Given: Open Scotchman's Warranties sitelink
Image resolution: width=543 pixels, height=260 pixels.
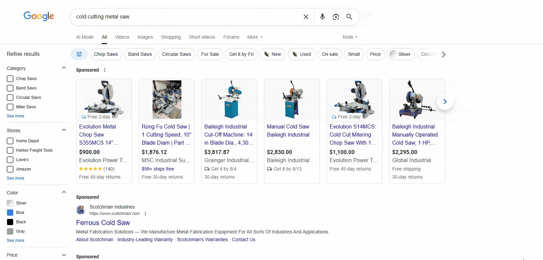Looking at the screenshot, I should (202, 239).
